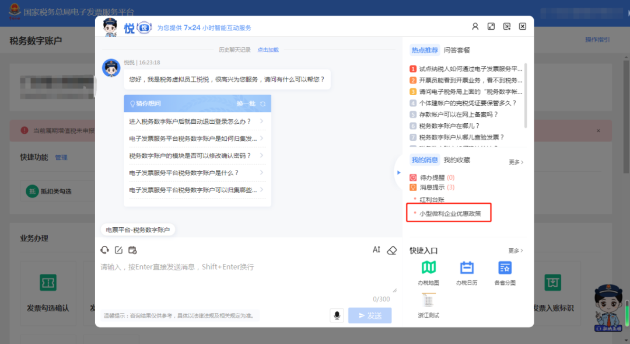The height and width of the screenshot is (344, 630).
Task: Open suggested question 进入税务数字账户后就自动退出登录怎么办
Action: pos(197,121)
